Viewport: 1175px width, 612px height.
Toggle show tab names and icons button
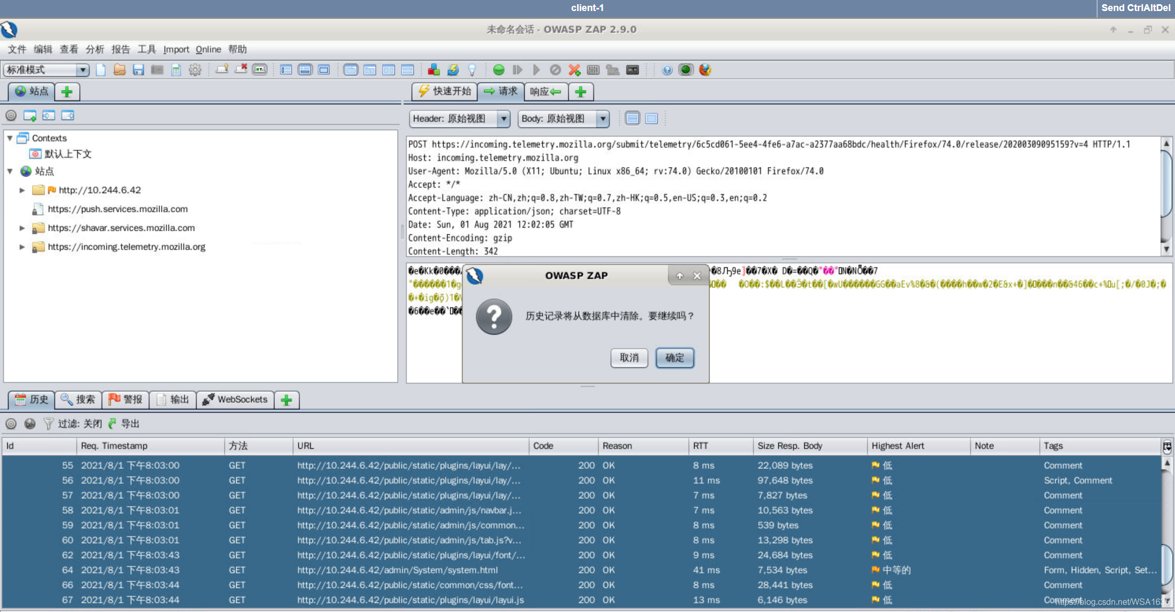[260, 70]
